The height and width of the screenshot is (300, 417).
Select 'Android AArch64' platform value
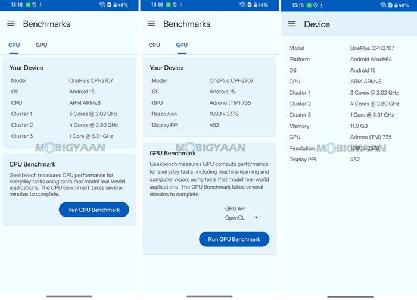[371, 60]
